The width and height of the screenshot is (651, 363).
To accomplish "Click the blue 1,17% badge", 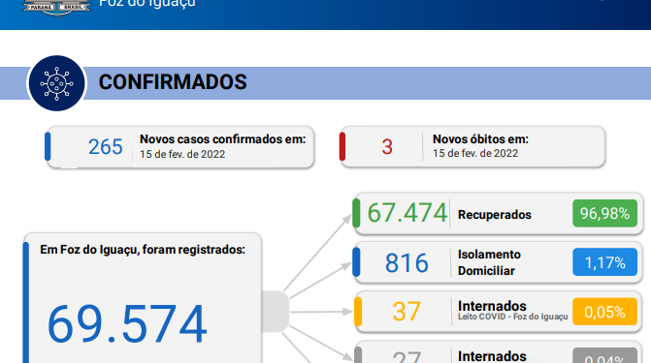I will pos(604,262).
